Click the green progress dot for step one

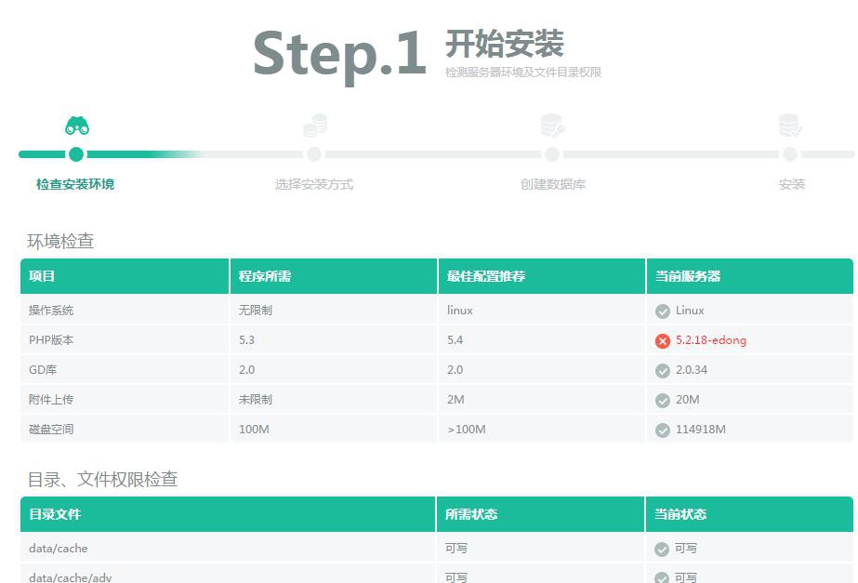[x=76, y=154]
